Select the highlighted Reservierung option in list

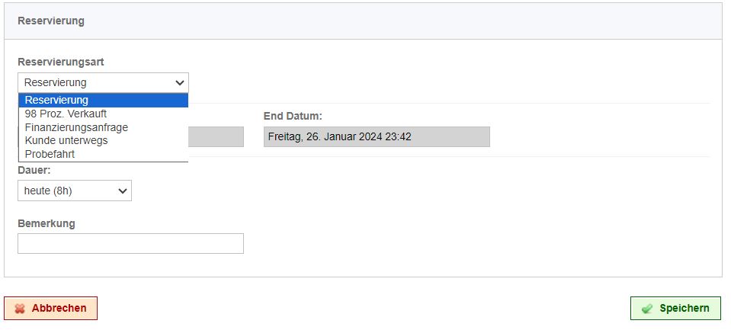pos(103,100)
